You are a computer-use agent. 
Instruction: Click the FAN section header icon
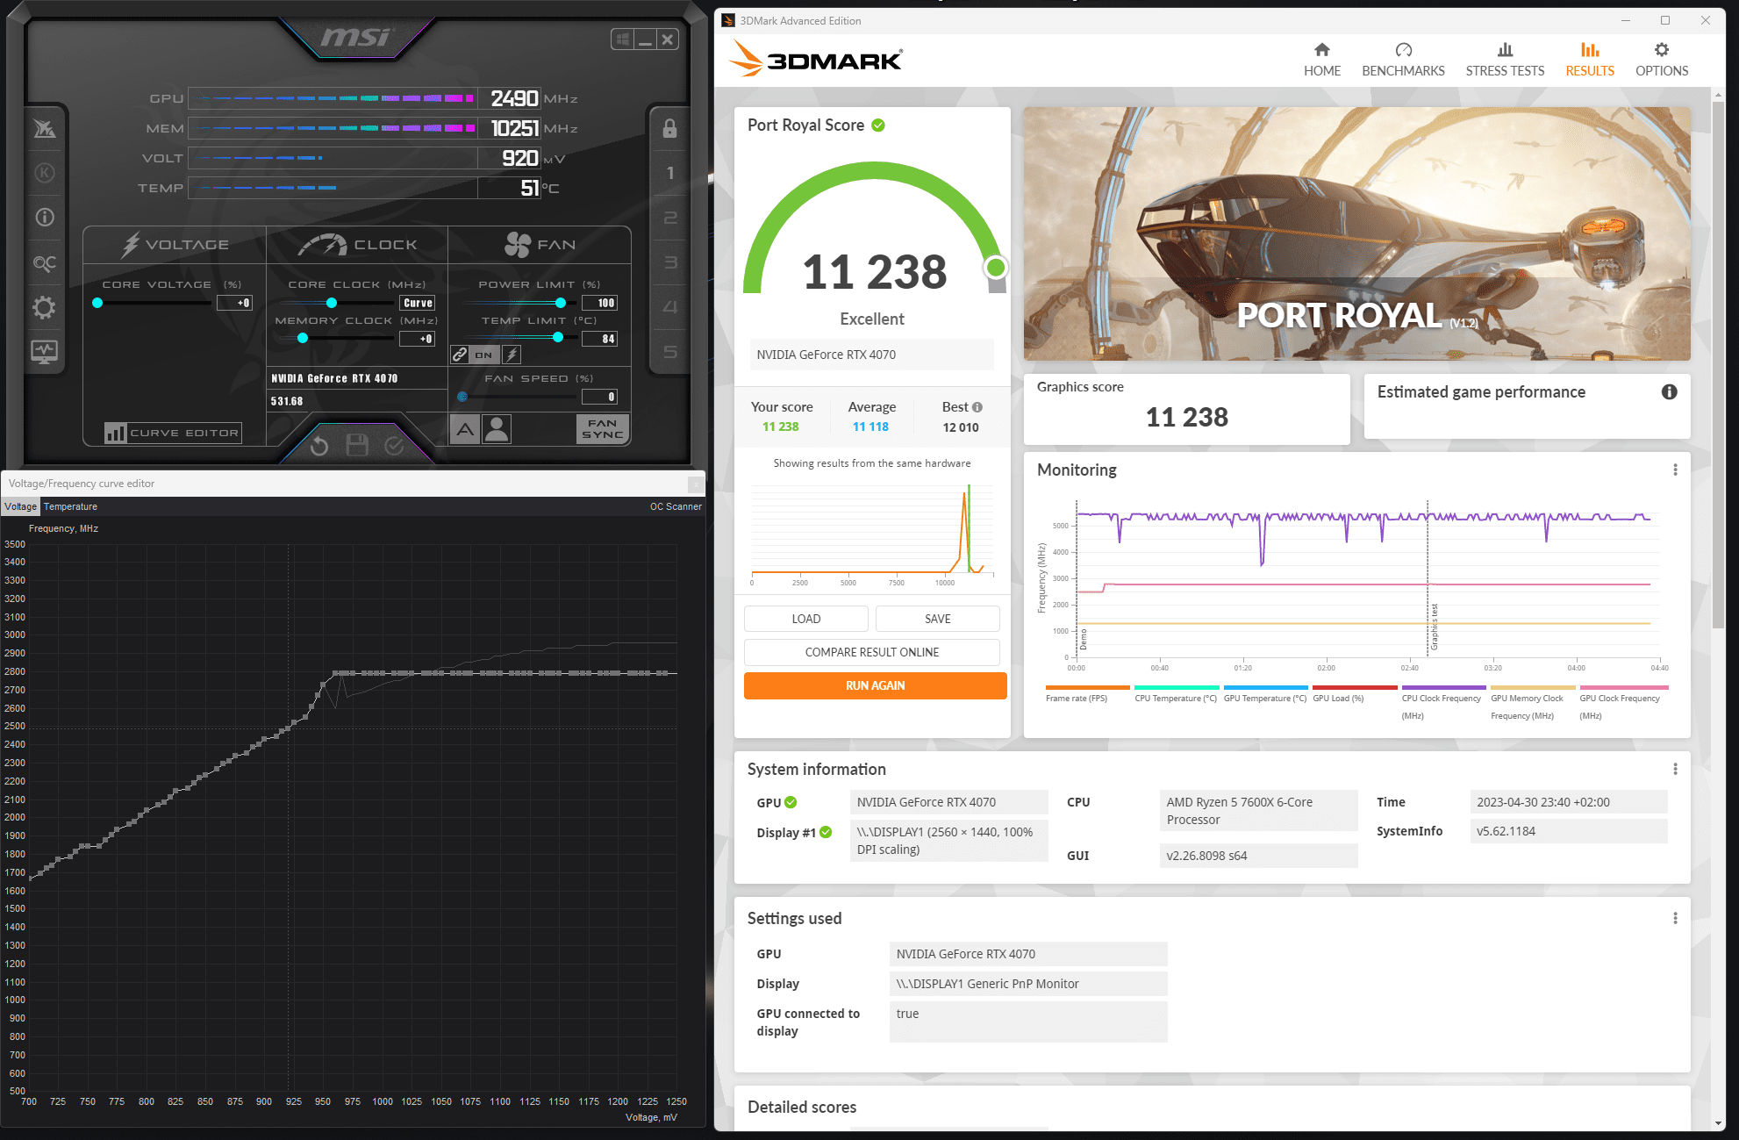518,245
